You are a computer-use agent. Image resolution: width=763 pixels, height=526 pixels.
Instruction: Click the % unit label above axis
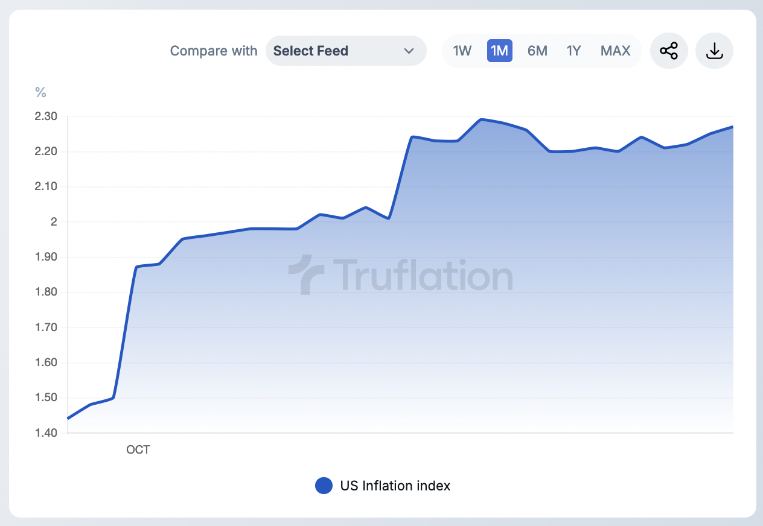point(40,92)
